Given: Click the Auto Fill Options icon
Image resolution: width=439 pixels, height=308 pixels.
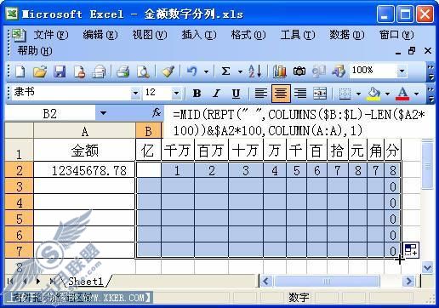Looking at the screenshot, I should click(411, 250).
